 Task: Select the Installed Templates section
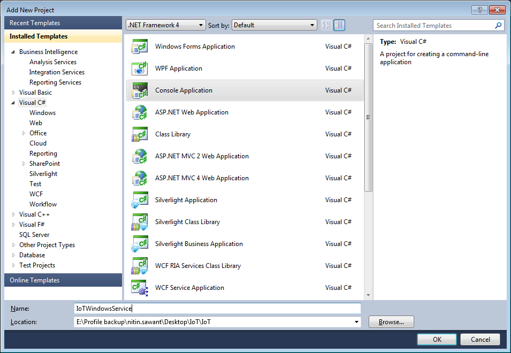[63, 36]
